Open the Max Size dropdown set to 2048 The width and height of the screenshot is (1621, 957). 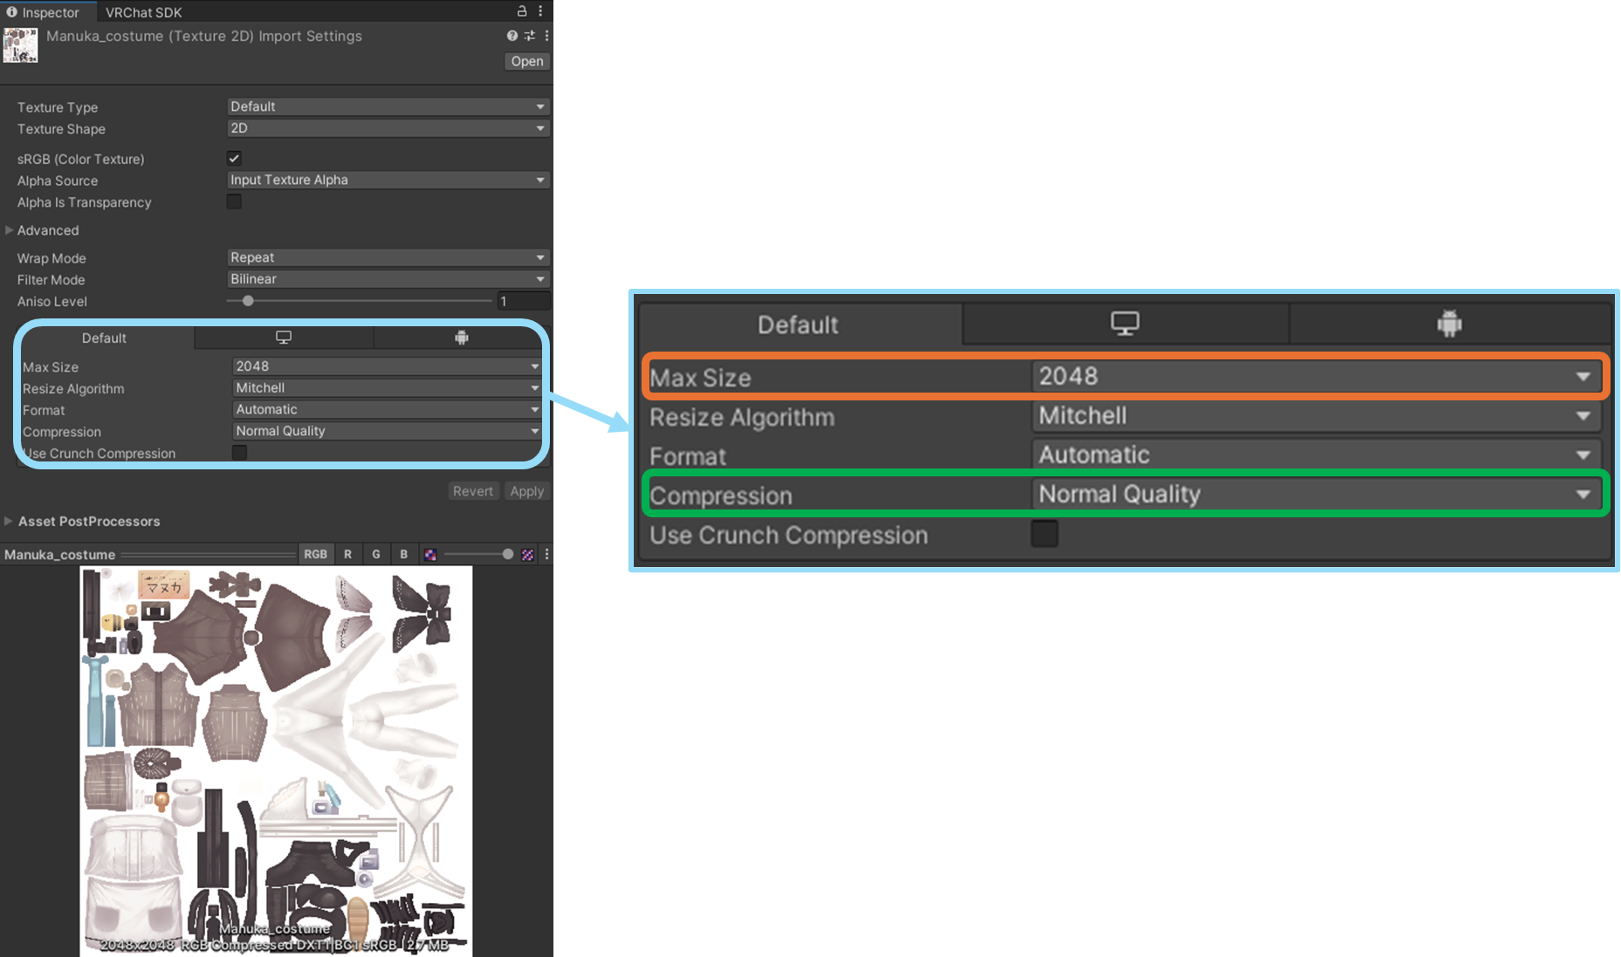[x=388, y=366]
